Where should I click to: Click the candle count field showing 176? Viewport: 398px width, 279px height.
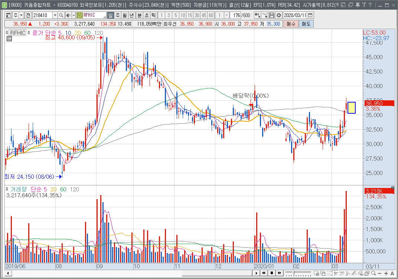[235, 16]
